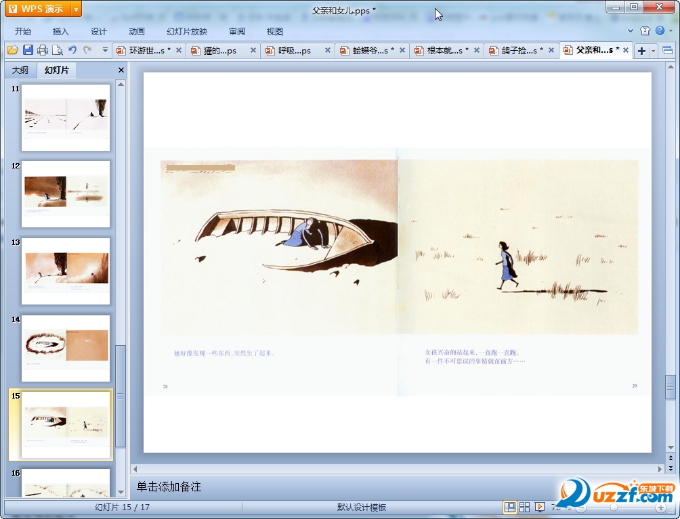This screenshot has height=519, width=680.
Task: Close the 环游世...s document tab
Action: pos(179,50)
